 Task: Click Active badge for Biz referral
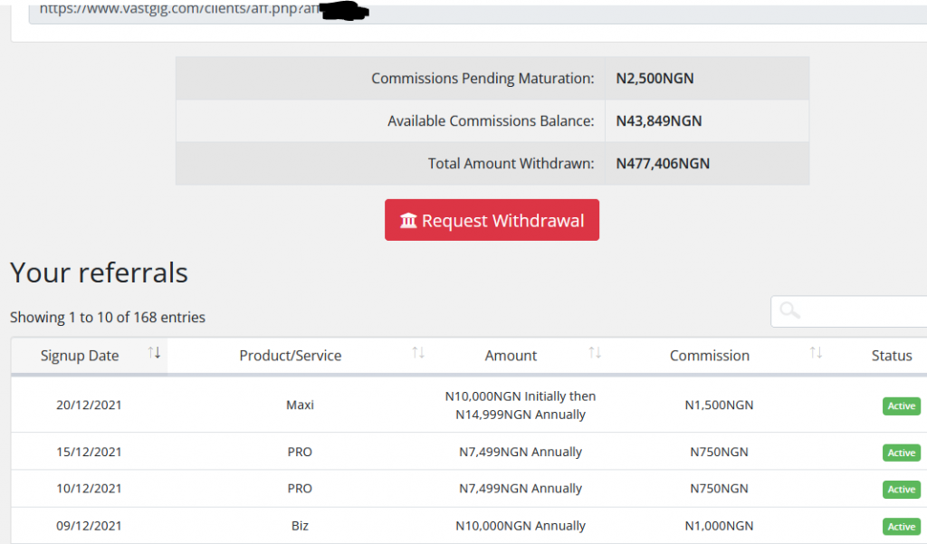point(901,526)
